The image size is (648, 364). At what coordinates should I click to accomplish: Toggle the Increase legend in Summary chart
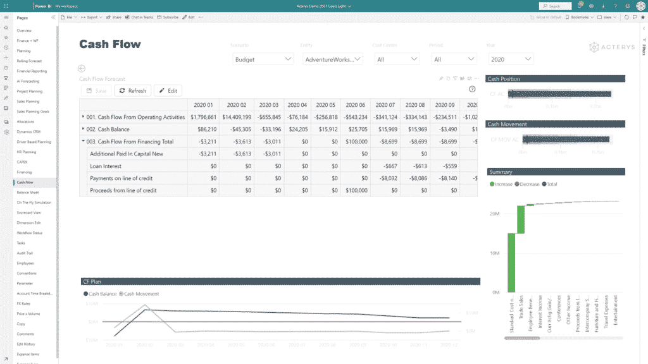pos(501,185)
